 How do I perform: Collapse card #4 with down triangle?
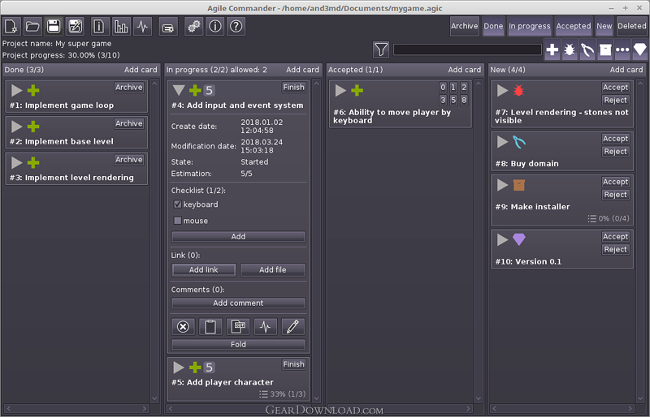pos(179,90)
